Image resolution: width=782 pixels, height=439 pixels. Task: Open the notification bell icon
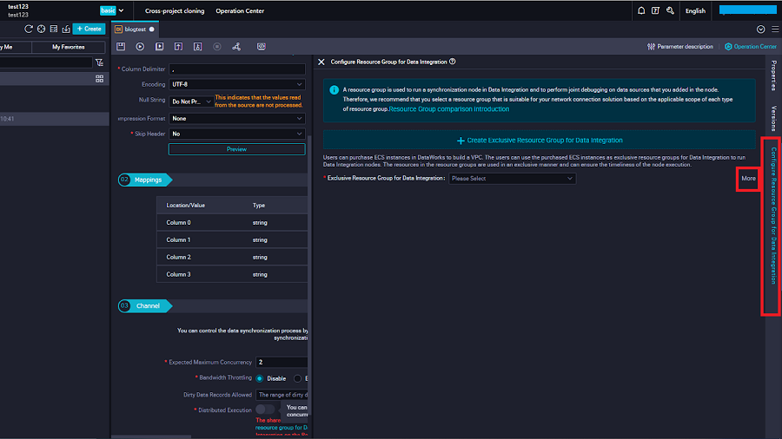(x=641, y=11)
